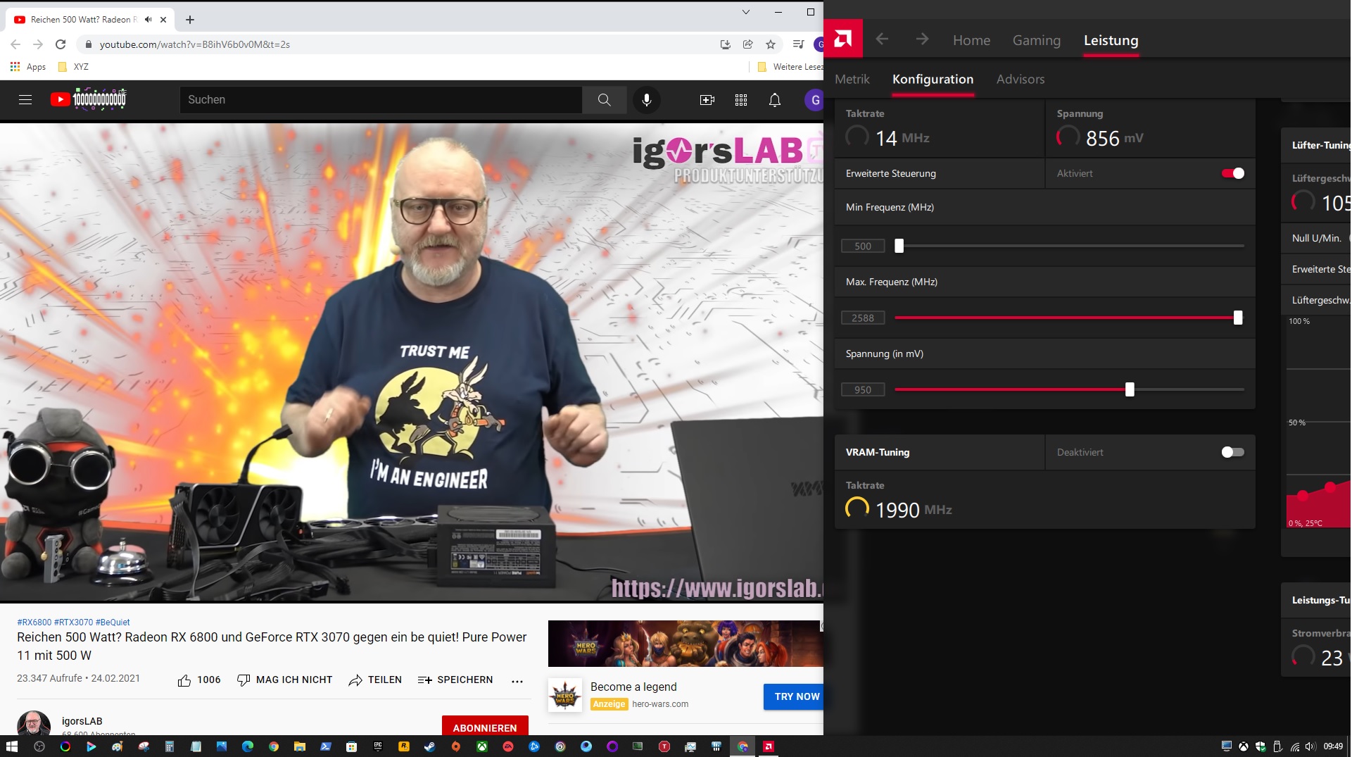
Task: Adjust the Min Frequenz slider handle
Action: tap(899, 246)
